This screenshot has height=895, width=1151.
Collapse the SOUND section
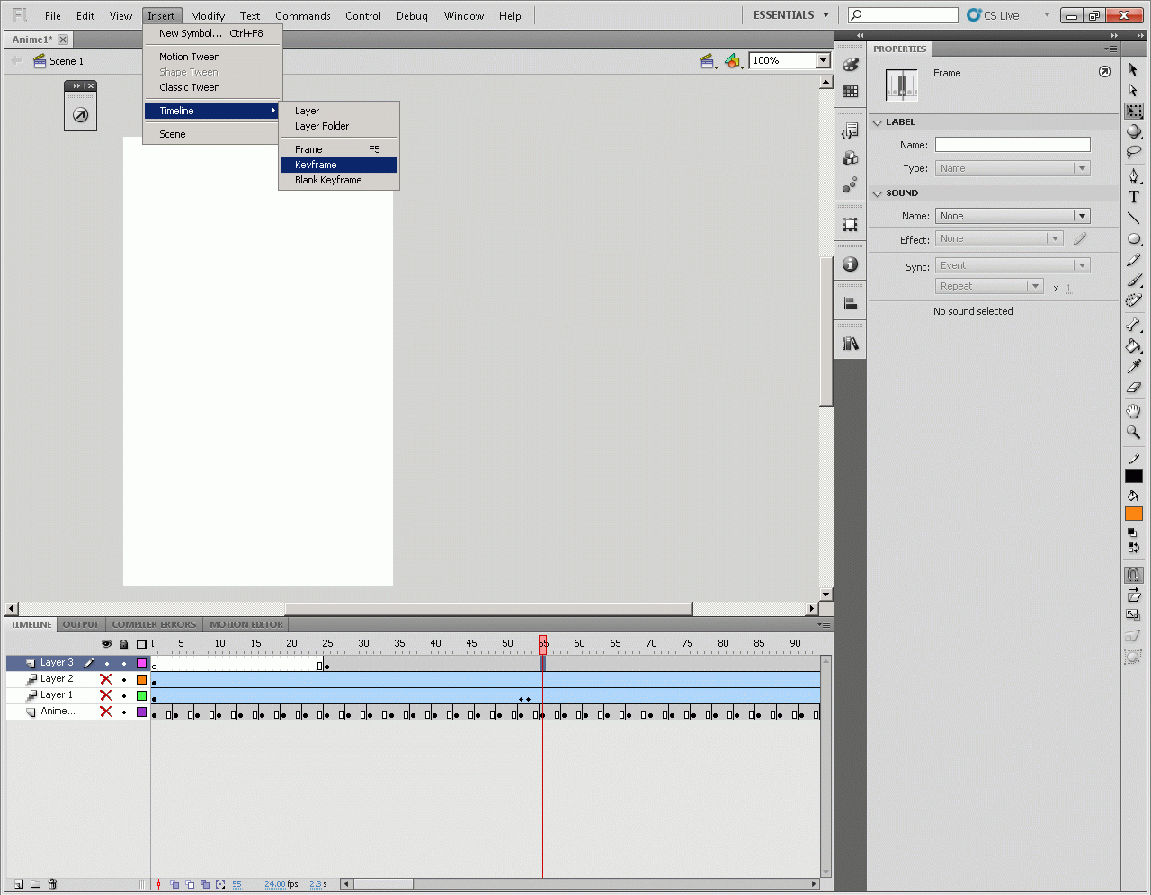point(878,193)
